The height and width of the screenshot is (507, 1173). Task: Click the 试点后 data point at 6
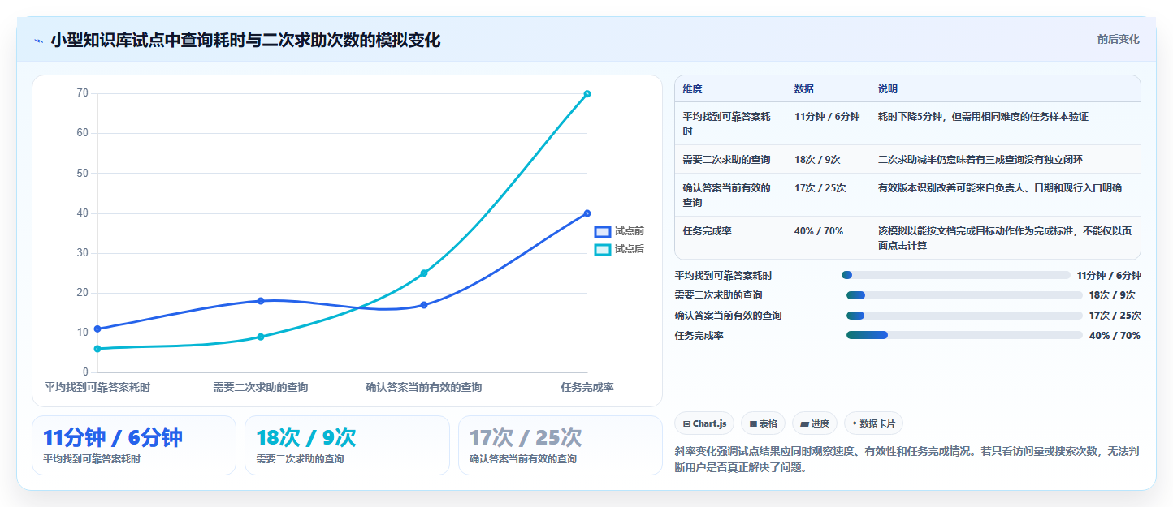(x=97, y=349)
